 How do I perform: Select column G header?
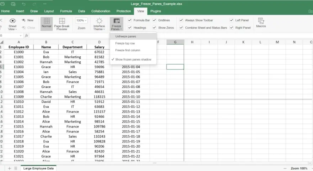coord(175,42)
